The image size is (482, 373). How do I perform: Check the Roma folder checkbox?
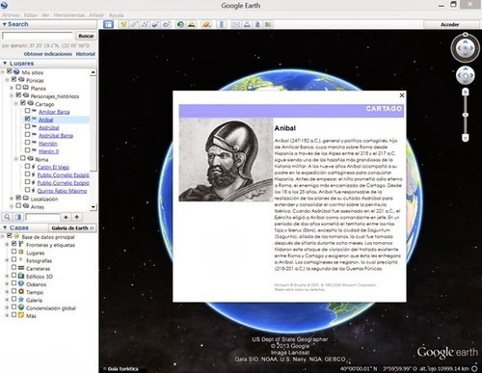23,158
